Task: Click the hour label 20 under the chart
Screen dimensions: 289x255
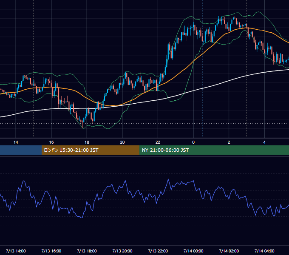Action: [x=122, y=142]
